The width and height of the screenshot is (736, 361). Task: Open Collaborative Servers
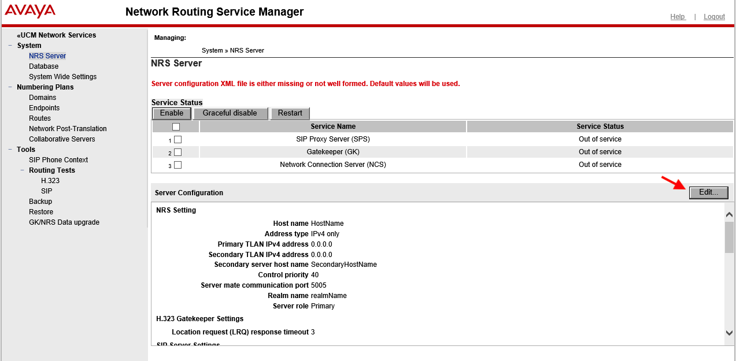coord(62,139)
